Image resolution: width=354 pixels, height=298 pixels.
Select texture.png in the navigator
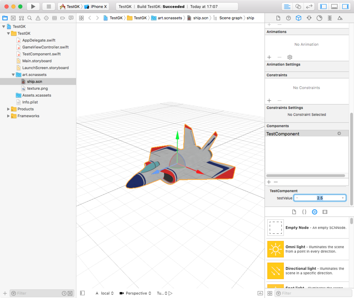point(37,88)
